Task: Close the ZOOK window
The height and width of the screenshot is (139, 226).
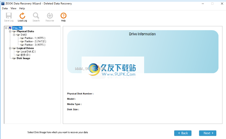Action: [222, 4]
